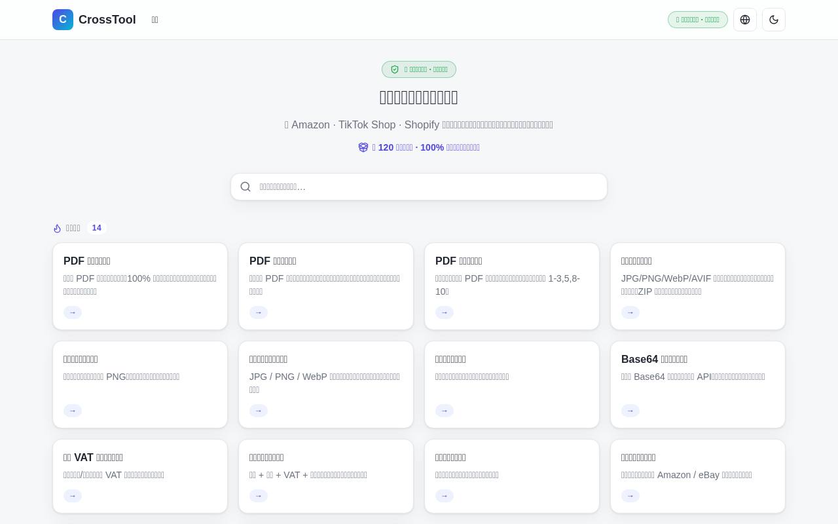Open the Base64 tool card title

pos(654,359)
